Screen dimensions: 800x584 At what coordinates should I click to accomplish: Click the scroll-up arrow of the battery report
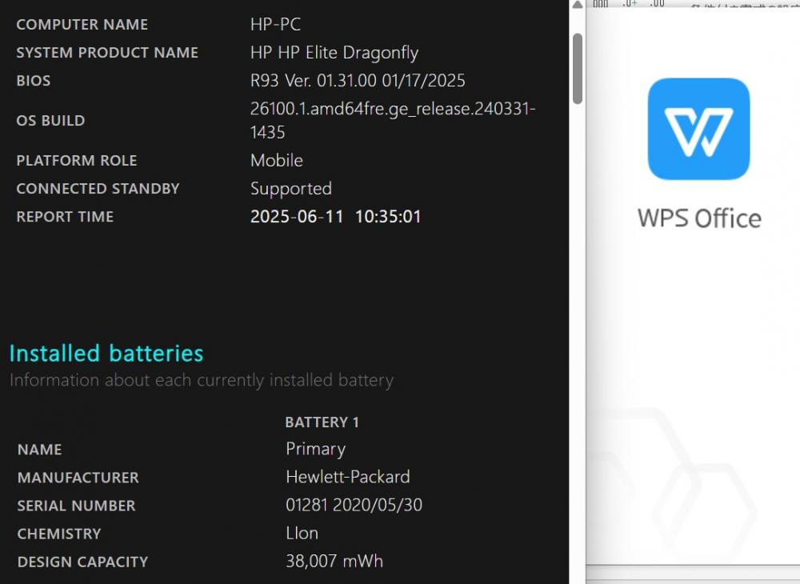[577, 5]
